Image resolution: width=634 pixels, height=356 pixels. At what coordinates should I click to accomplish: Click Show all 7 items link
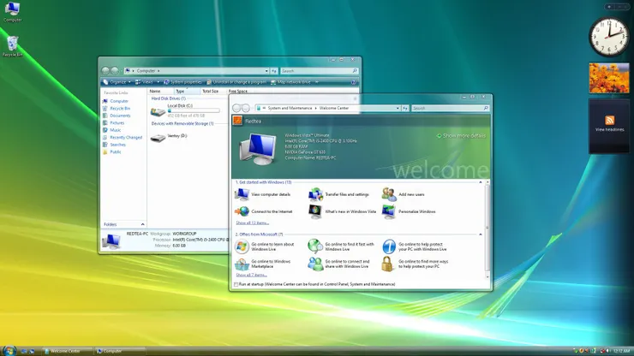pos(252,275)
